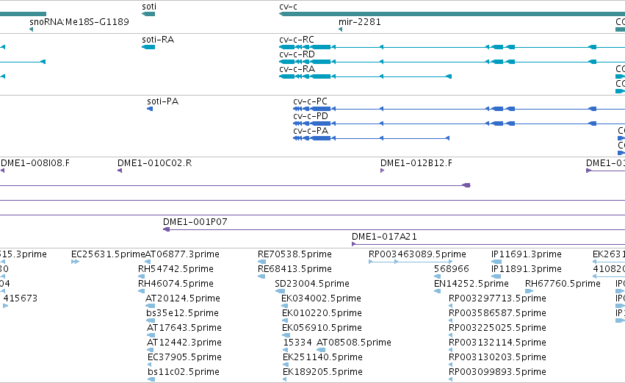Select soti-RA transcript
This screenshot has height=383, width=625.
click(x=148, y=47)
